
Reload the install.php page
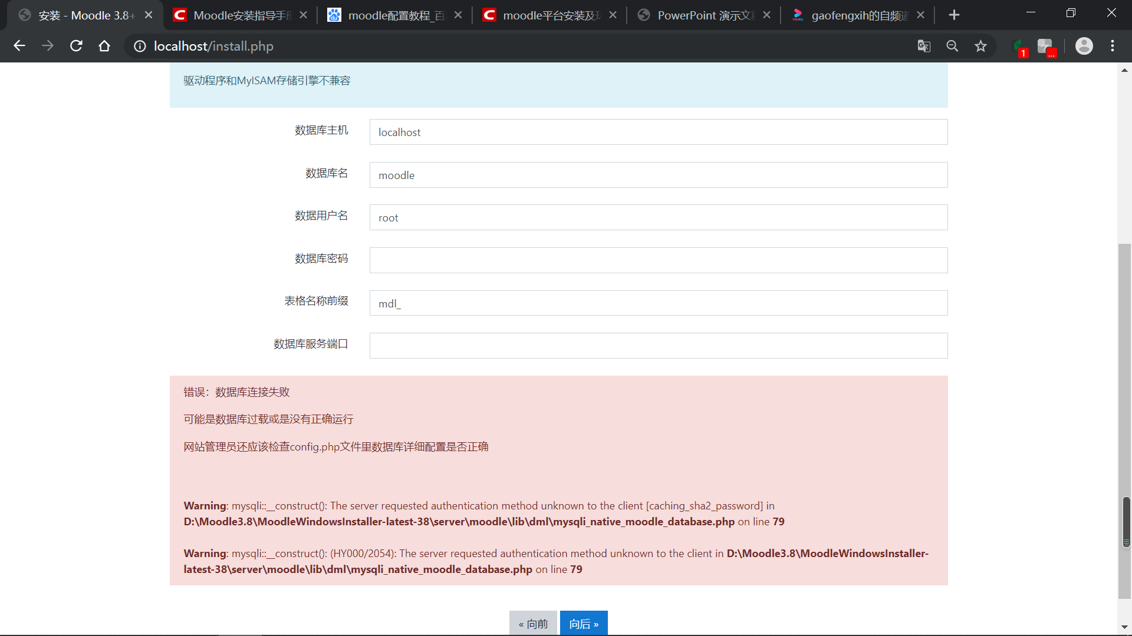76,46
